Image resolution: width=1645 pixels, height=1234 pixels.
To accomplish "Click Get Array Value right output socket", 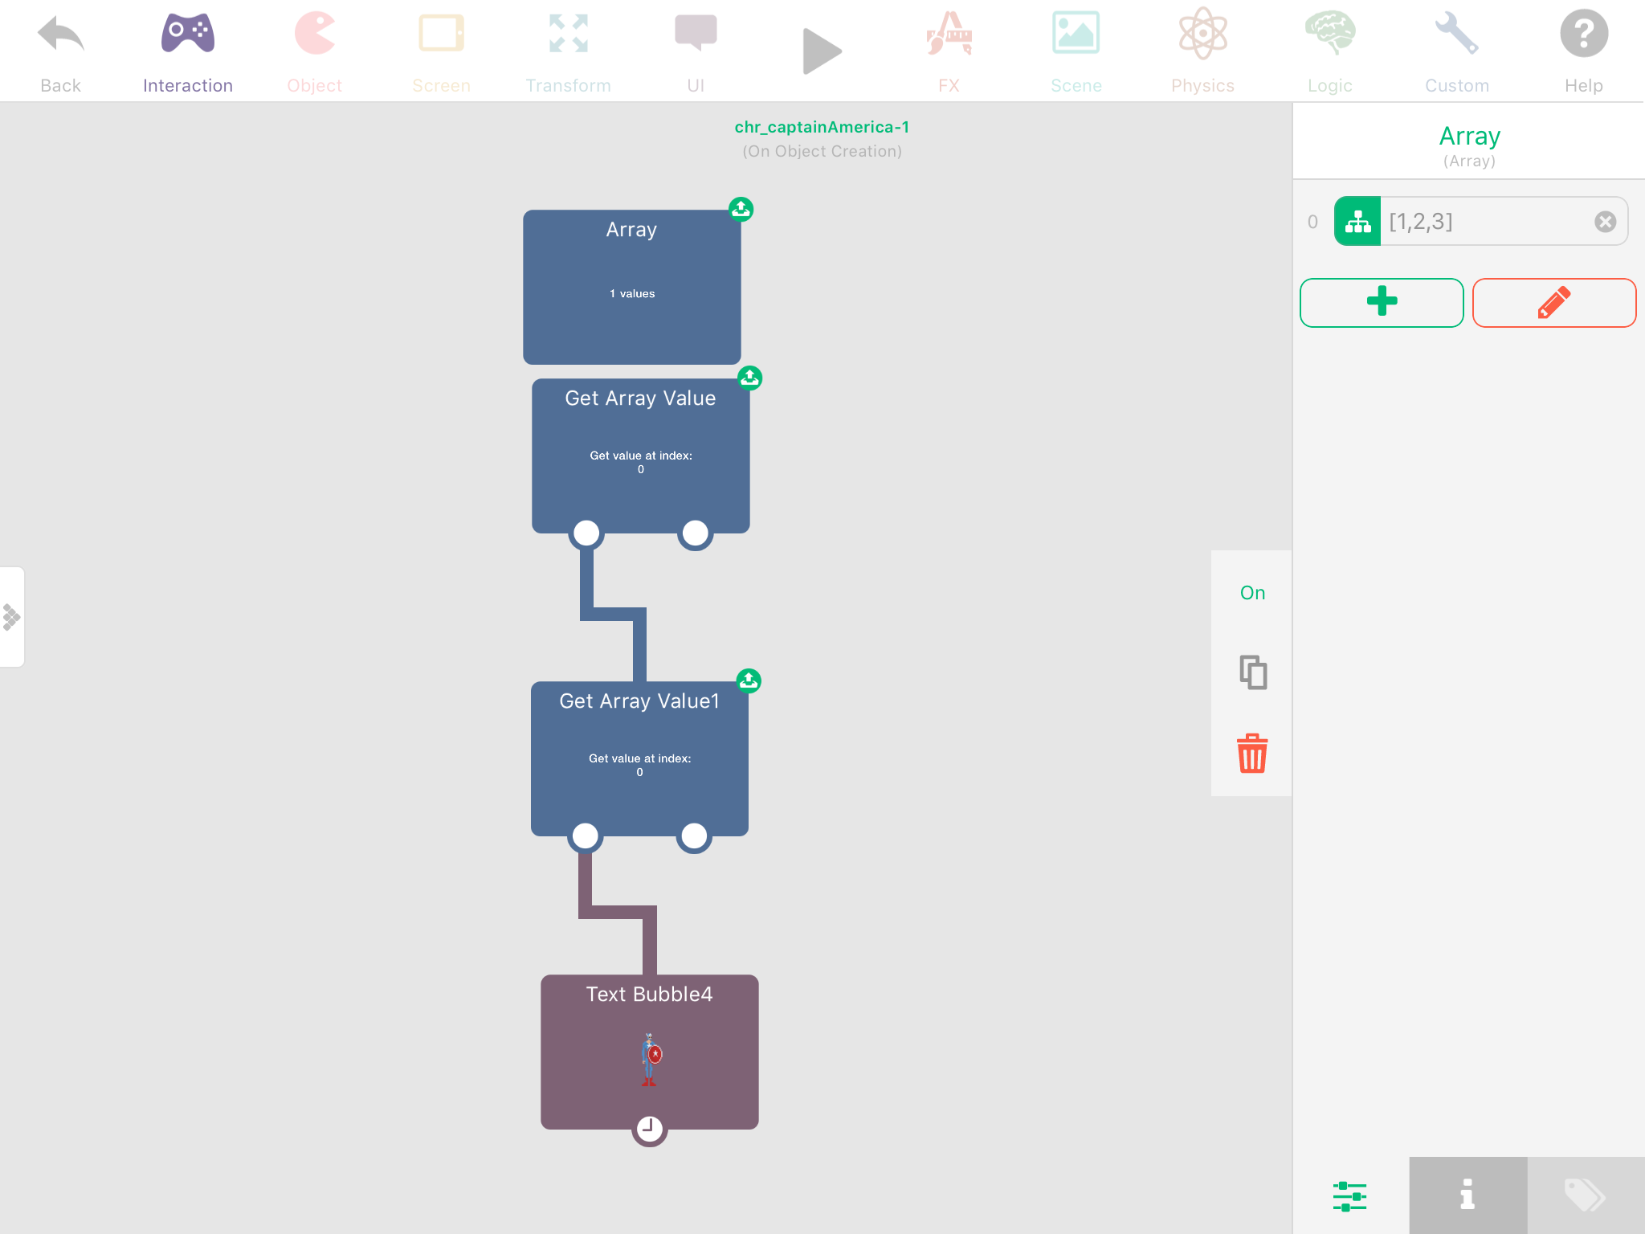I will point(695,533).
